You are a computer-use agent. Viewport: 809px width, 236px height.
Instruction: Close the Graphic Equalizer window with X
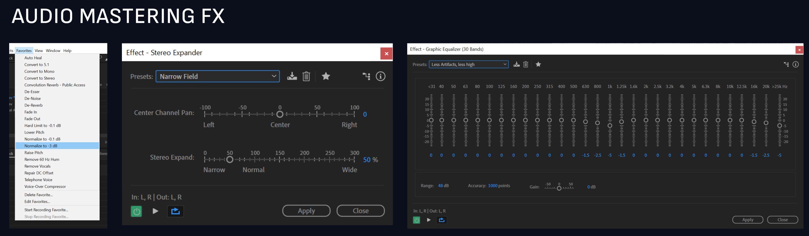click(x=799, y=49)
